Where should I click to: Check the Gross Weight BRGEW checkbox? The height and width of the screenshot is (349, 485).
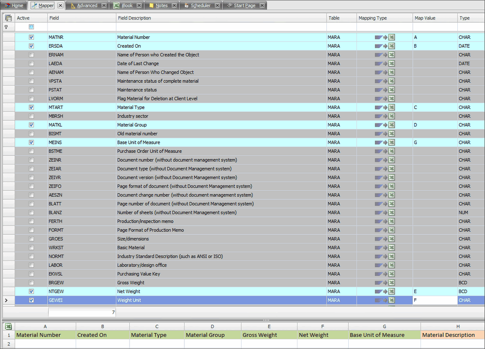pos(32,283)
